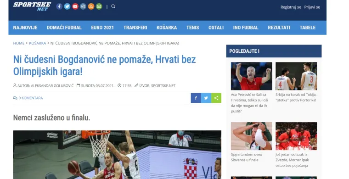Open the Košarka navigation item

pos(167,28)
